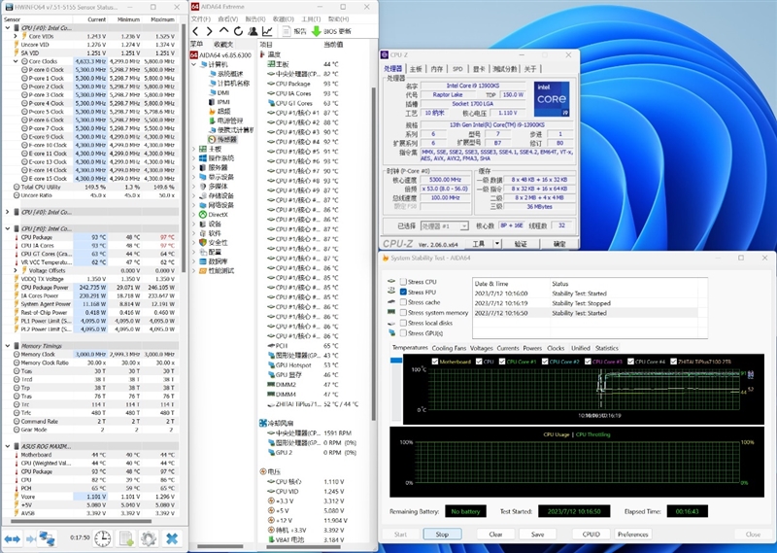Collapse the computer node in AIDA64 tree

click(193, 64)
